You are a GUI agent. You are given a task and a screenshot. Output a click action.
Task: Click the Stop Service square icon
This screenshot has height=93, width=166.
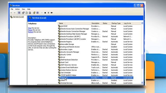[45, 13]
